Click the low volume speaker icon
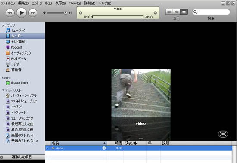Screen dimensions: 237x163 44,13
